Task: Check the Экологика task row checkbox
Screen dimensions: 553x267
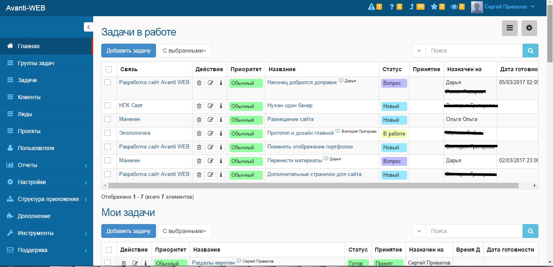Action: pos(108,133)
